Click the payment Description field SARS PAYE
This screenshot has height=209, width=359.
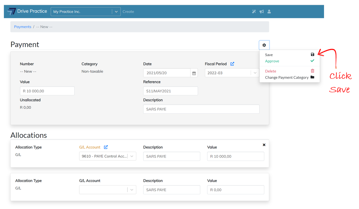pyautogui.click(x=201, y=109)
